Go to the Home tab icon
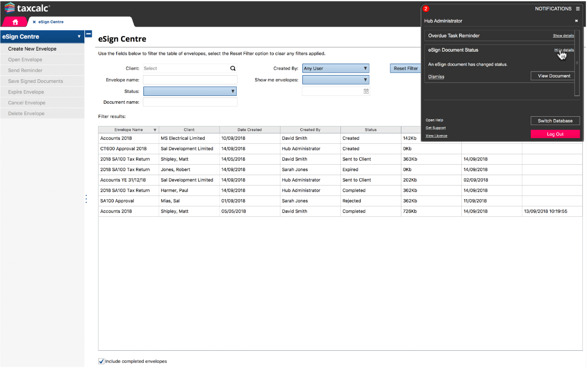587x368 pixels. [x=15, y=22]
